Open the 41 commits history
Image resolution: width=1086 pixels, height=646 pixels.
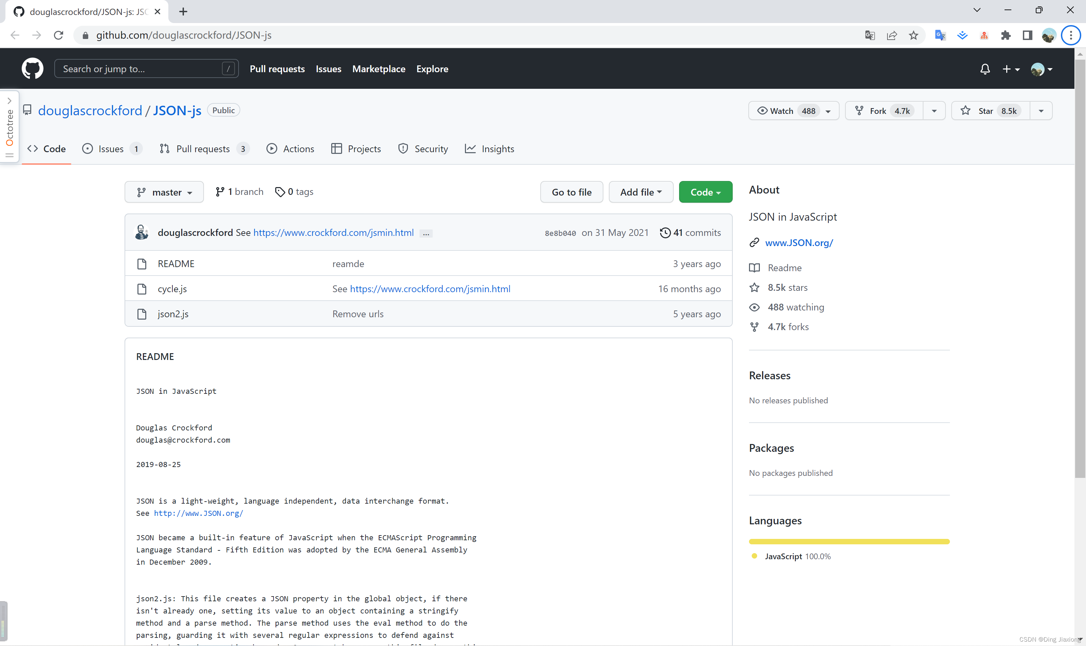pos(690,233)
